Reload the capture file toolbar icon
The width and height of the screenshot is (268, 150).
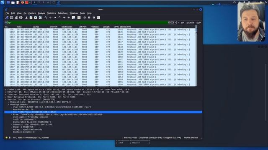(40, 17)
